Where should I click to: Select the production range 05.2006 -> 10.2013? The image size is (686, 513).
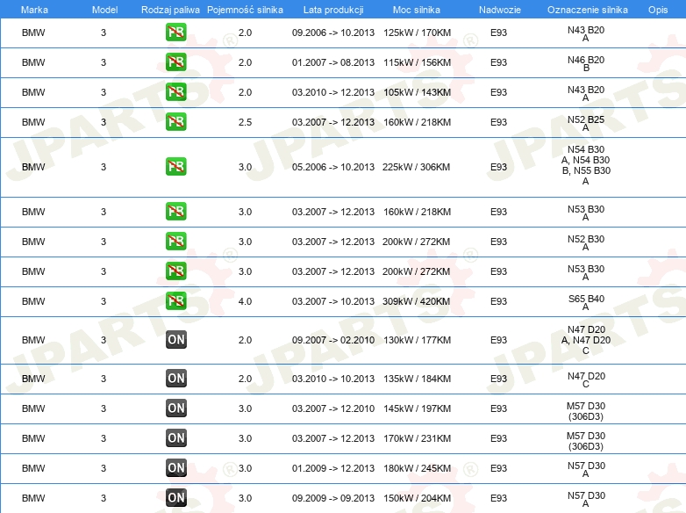click(x=333, y=167)
